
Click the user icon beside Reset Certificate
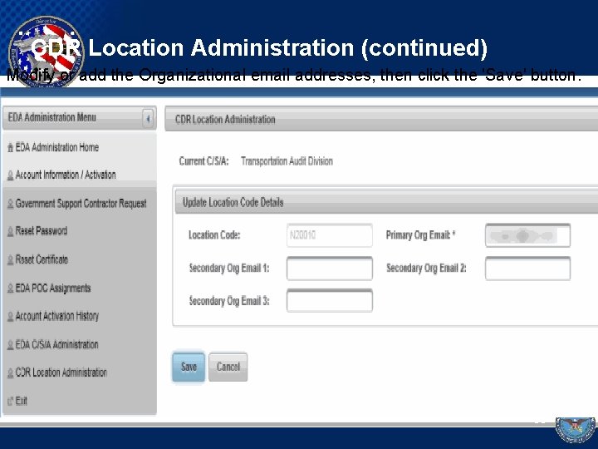click(x=10, y=260)
